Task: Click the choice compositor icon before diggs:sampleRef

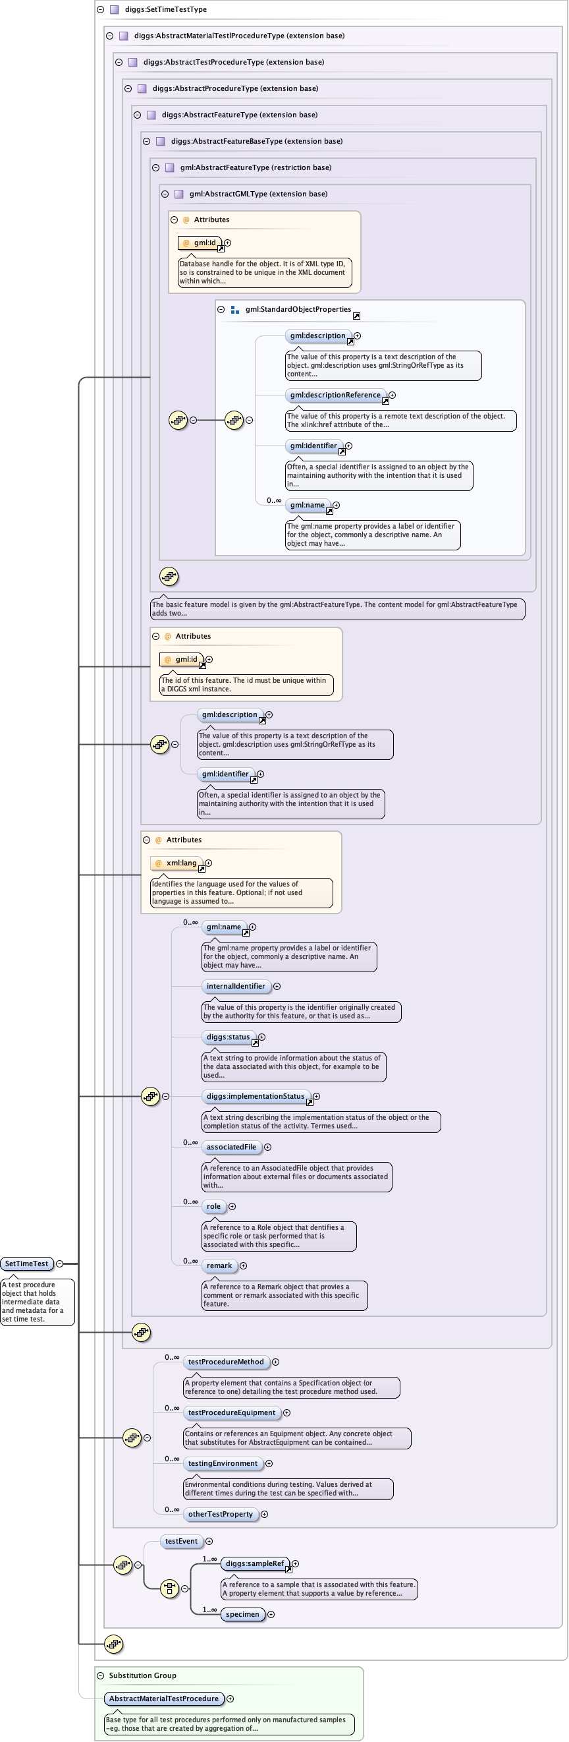Action: (169, 1588)
